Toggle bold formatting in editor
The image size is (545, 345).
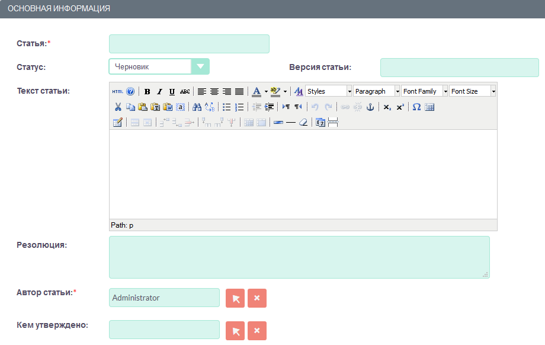point(147,92)
